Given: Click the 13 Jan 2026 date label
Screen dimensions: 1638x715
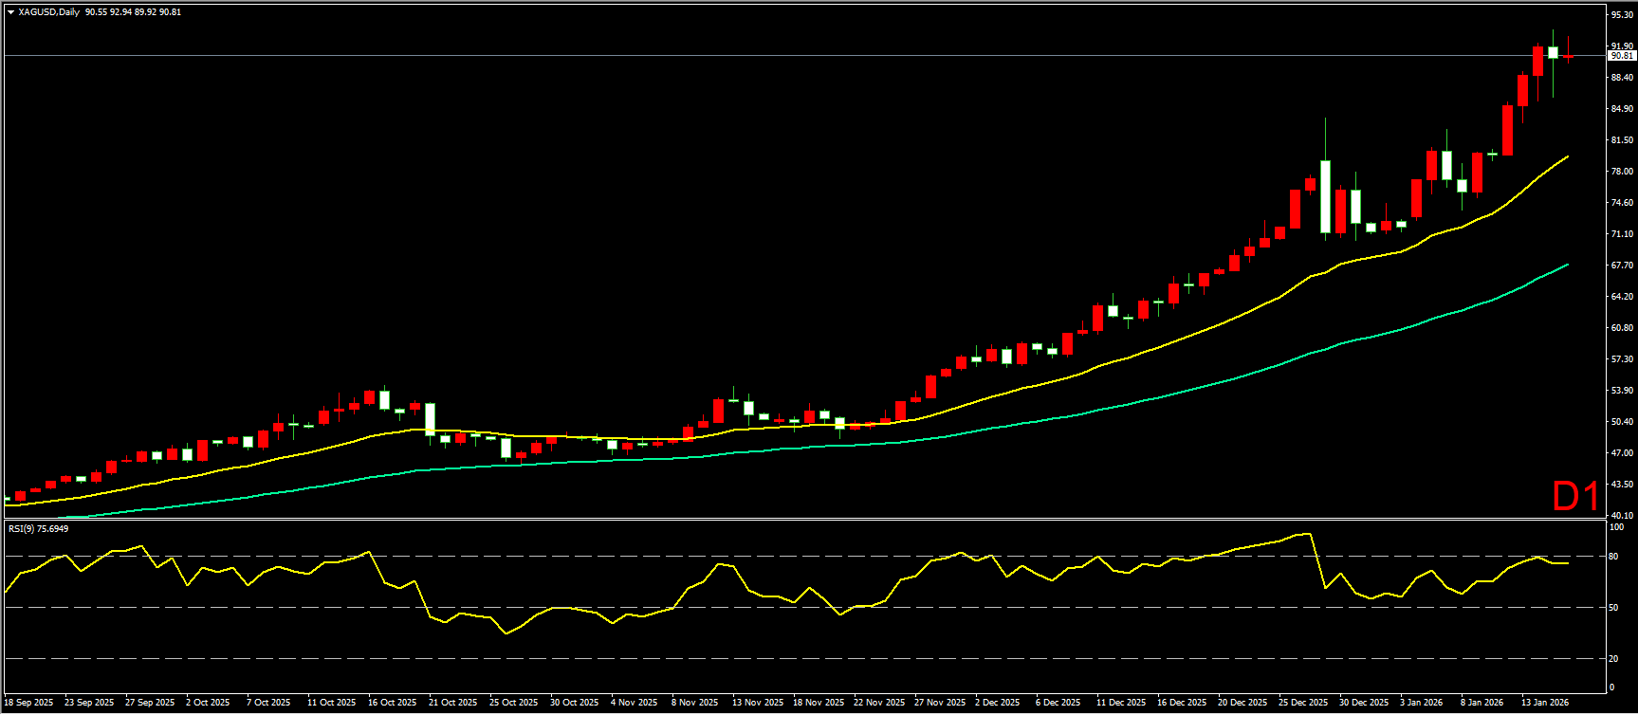Looking at the screenshot, I should (1545, 703).
